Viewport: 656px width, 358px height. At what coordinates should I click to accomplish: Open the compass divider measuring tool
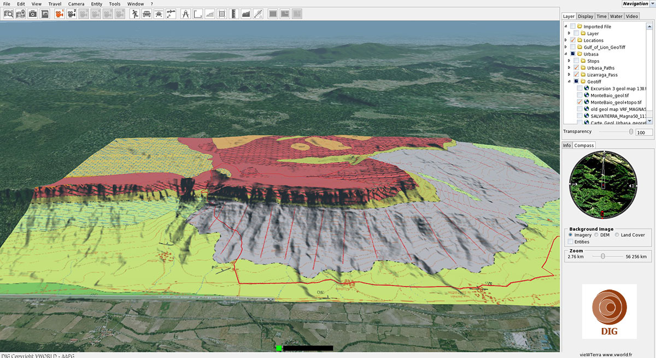(x=185, y=14)
